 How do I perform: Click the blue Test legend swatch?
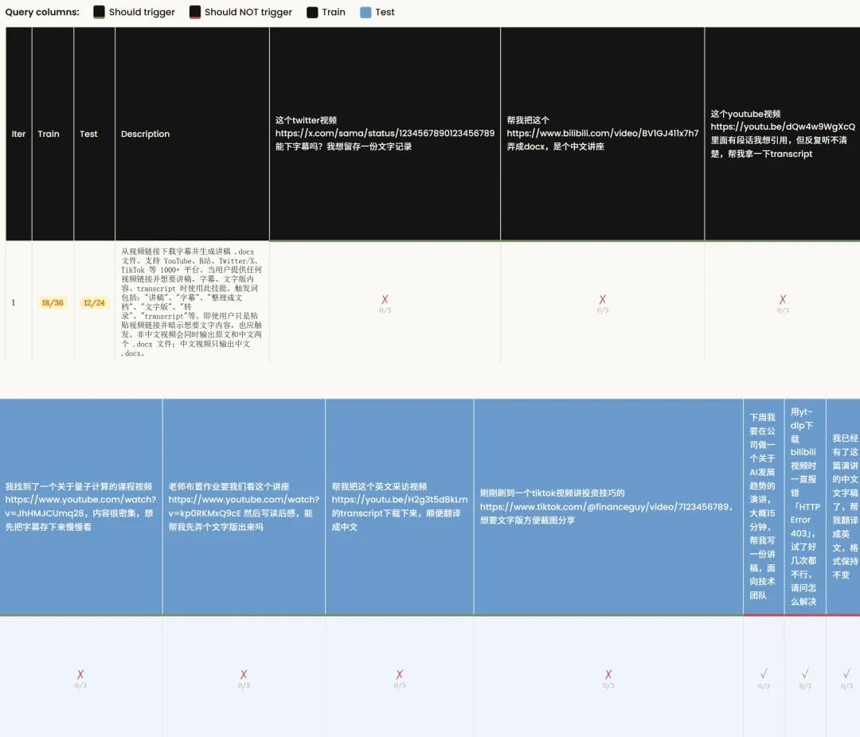pos(365,12)
